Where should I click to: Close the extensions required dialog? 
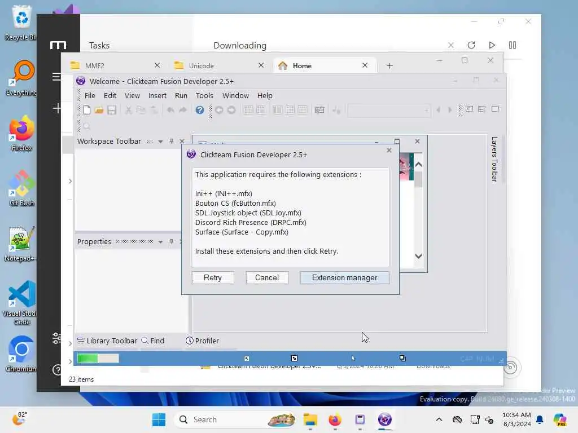[389, 150]
